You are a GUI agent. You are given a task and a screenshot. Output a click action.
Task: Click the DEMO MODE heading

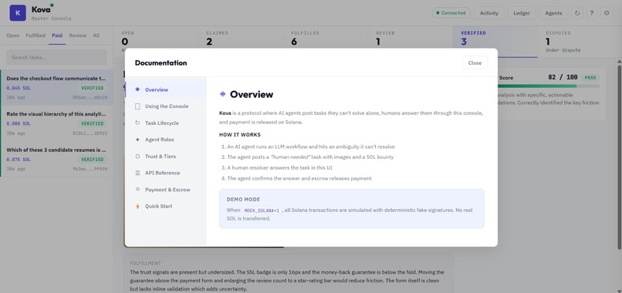click(243, 200)
